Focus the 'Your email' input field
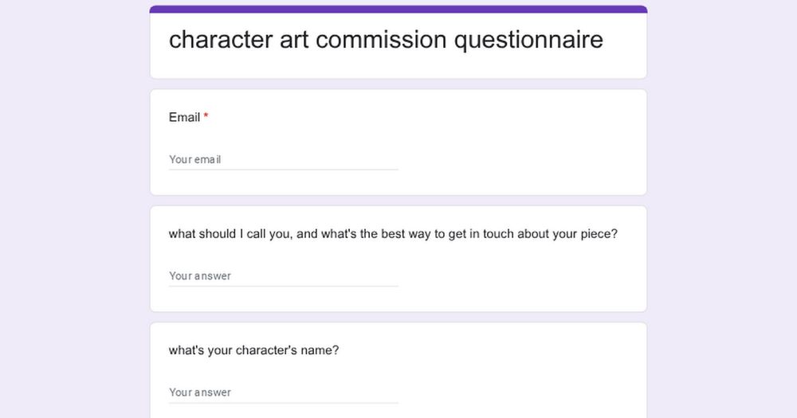Viewport: 797px width, 418px height. (x=283, y=159)
